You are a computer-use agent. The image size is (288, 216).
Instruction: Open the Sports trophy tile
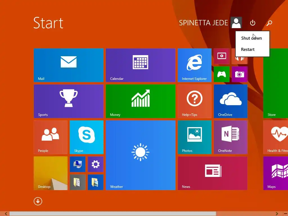[69, 101]
